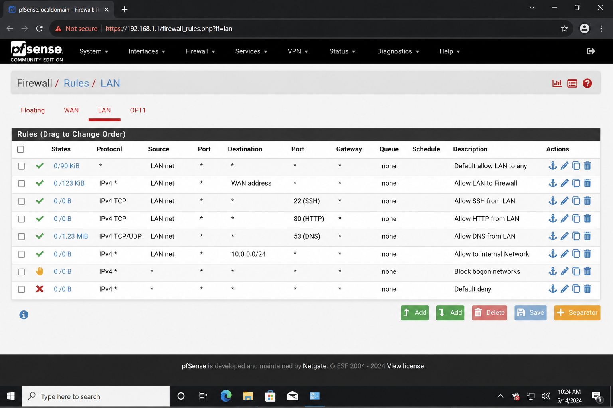
Task: Select the Allow HTTP from LAN checkbox
Action: pyautogui.click(x=22, y=219)
